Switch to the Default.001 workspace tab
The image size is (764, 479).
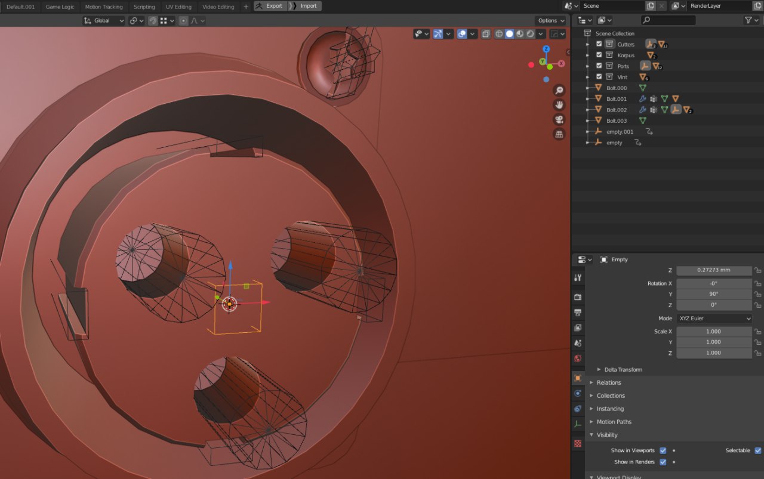pyautogui.click(x=20, y=7)
